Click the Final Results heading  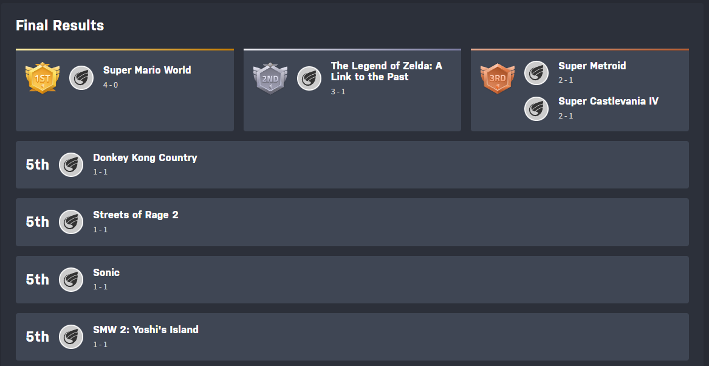point(60,26)
